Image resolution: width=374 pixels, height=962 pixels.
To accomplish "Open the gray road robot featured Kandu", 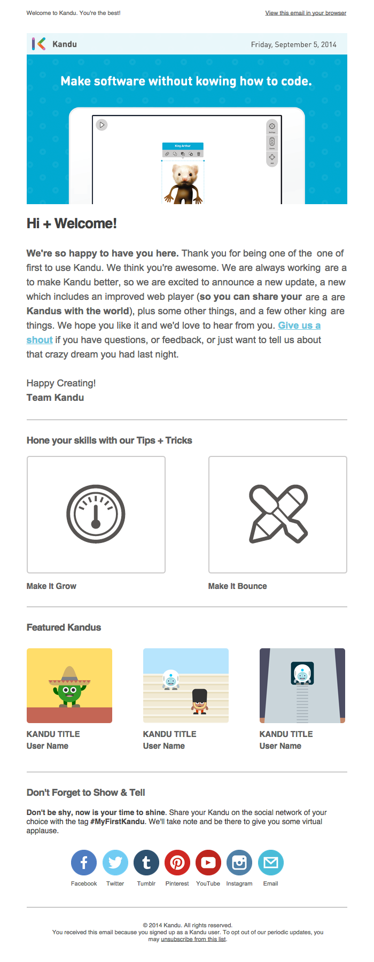I will click(x=302, y=686).
